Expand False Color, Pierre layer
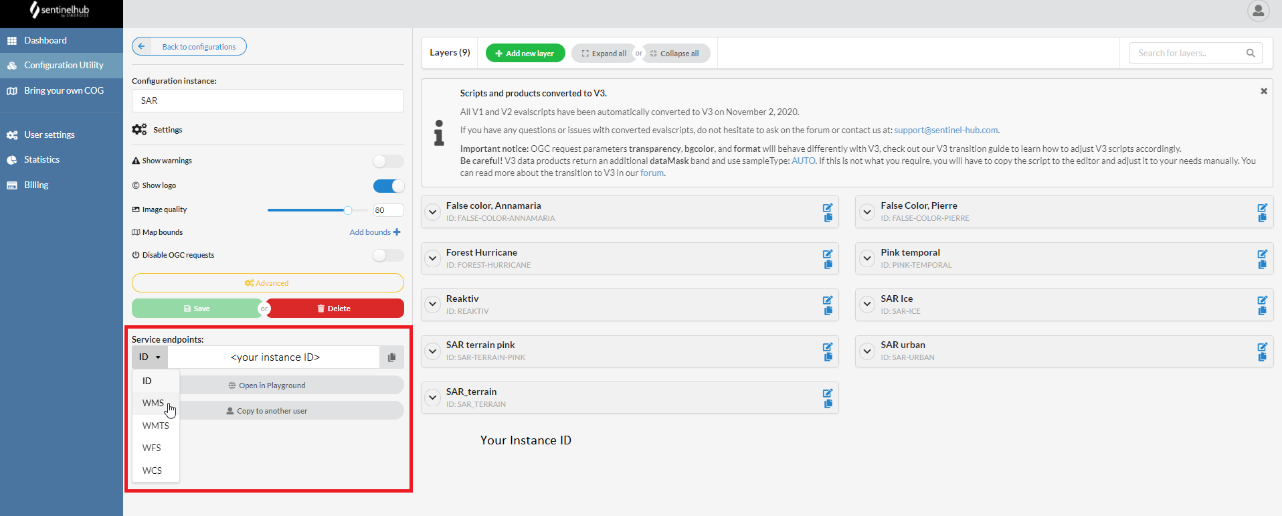Image resolution: width=1282 pixels, height=516 pixels. point(867,212)
